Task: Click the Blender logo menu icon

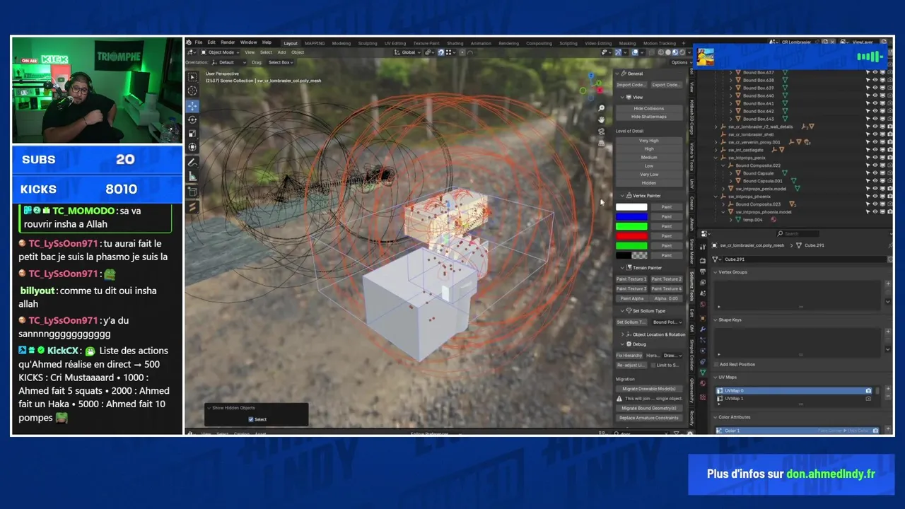Action: coord(189,42)
